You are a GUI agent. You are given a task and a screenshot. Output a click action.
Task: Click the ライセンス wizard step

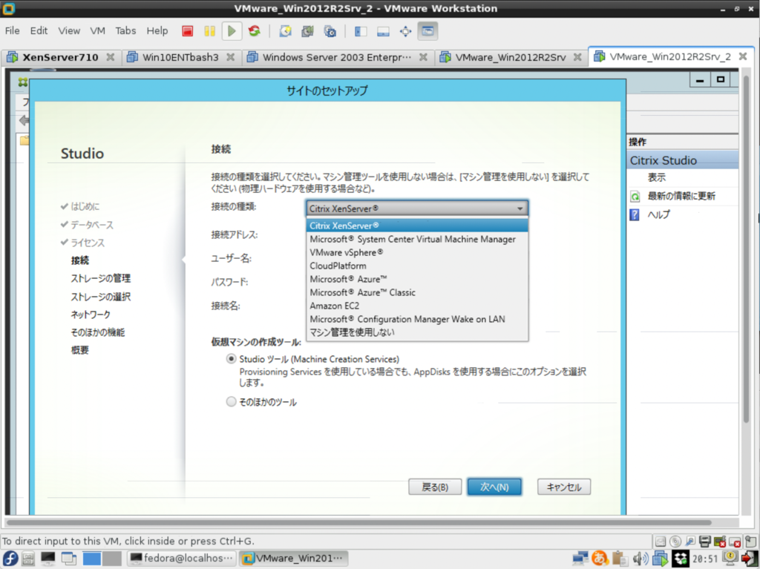click(x=88, y=243)
